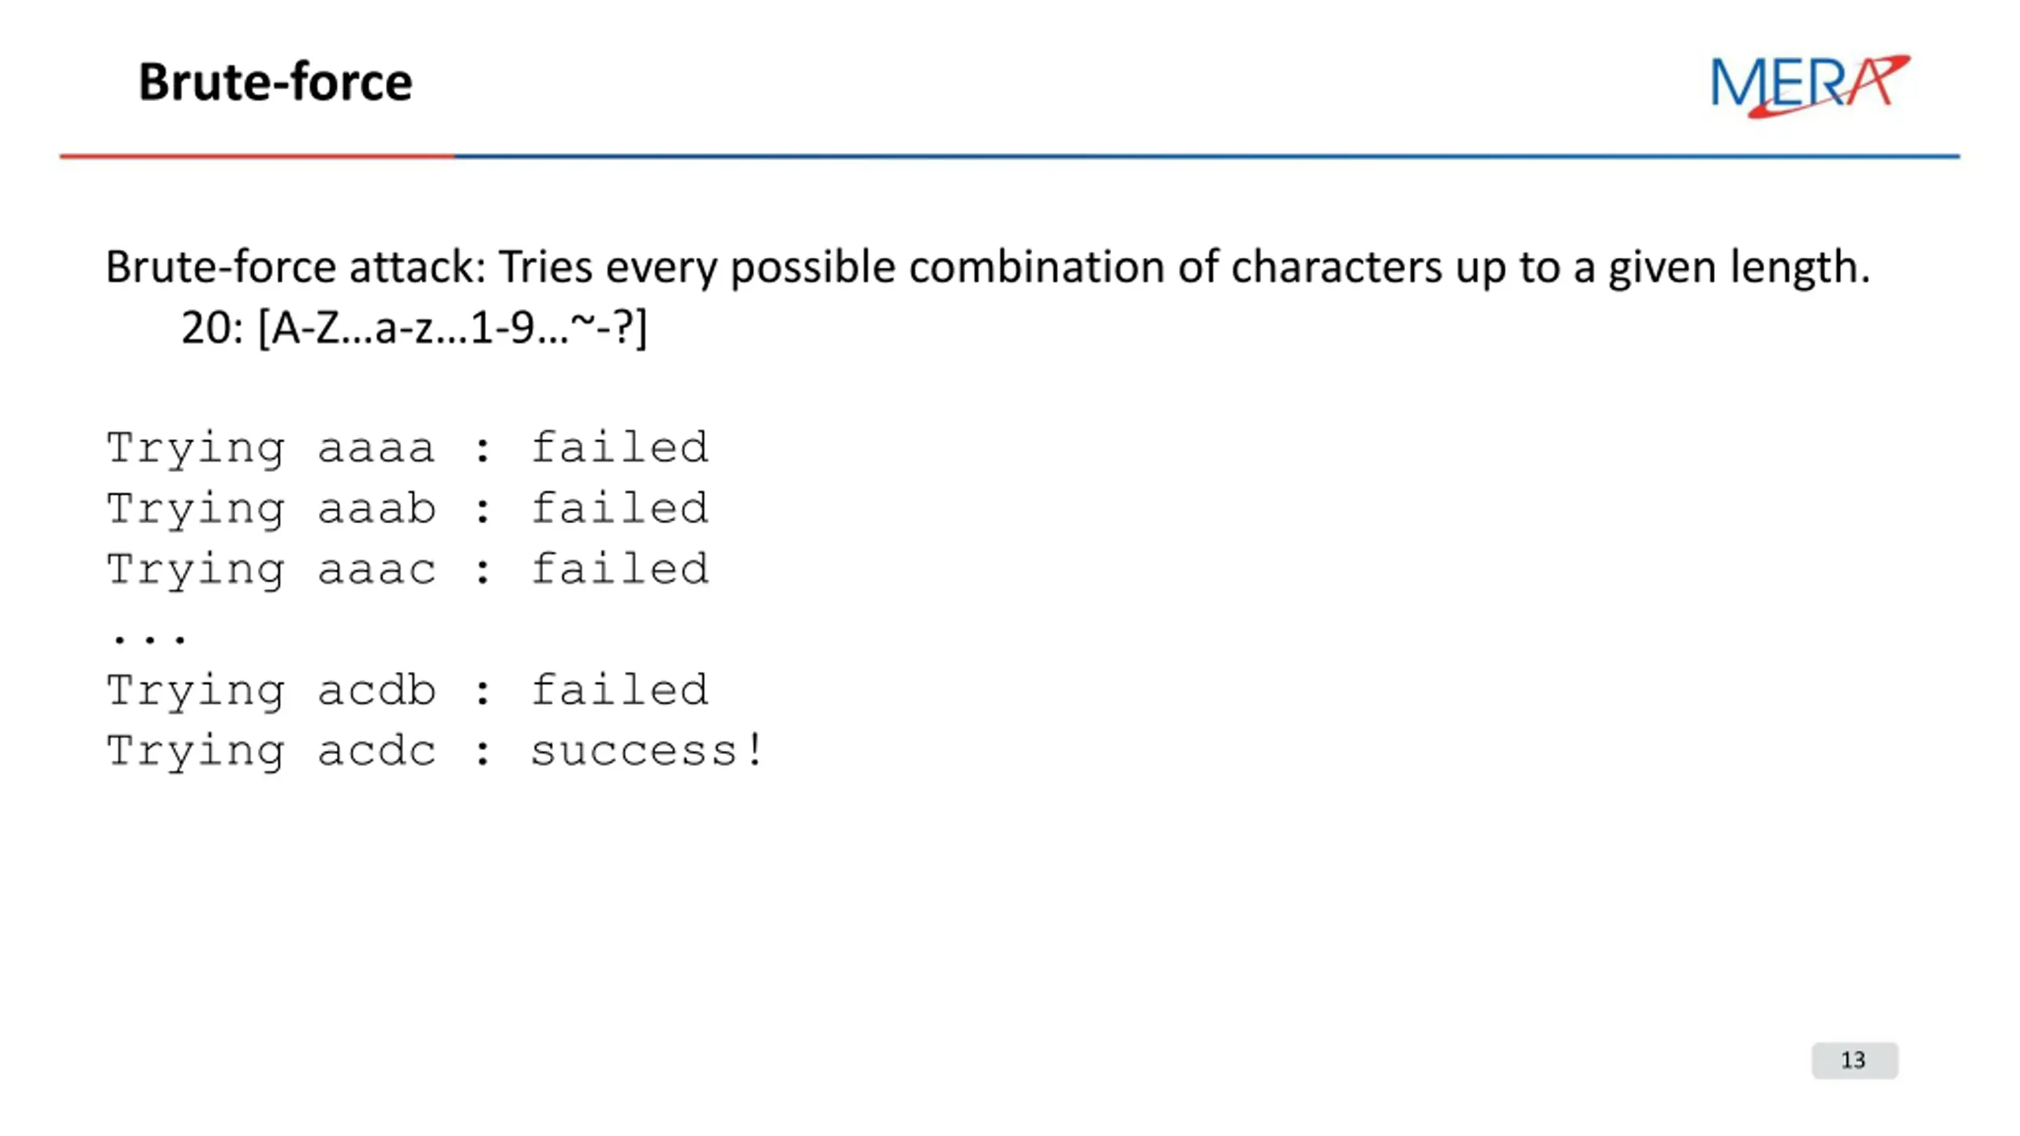Click the word 'failed' after acdb
Screen dimensions: 2020x1136
619,689
